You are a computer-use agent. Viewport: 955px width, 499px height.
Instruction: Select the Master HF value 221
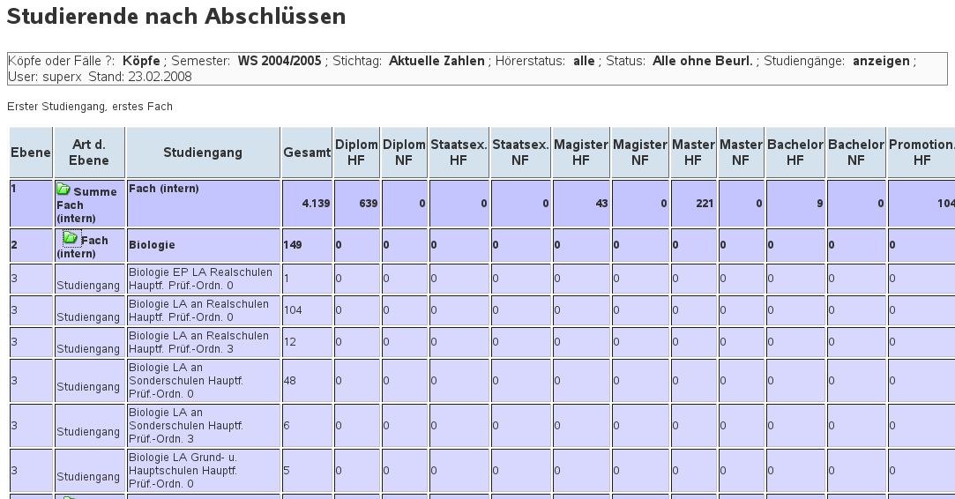click(x=705, y=204)
